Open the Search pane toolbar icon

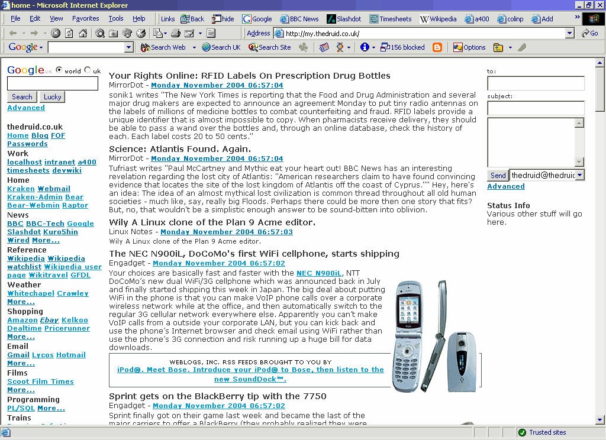(100, 33)
